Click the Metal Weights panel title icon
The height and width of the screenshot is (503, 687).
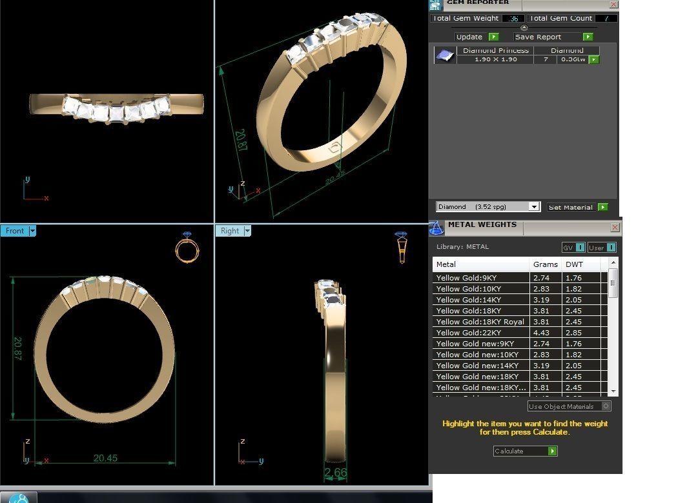436,228
